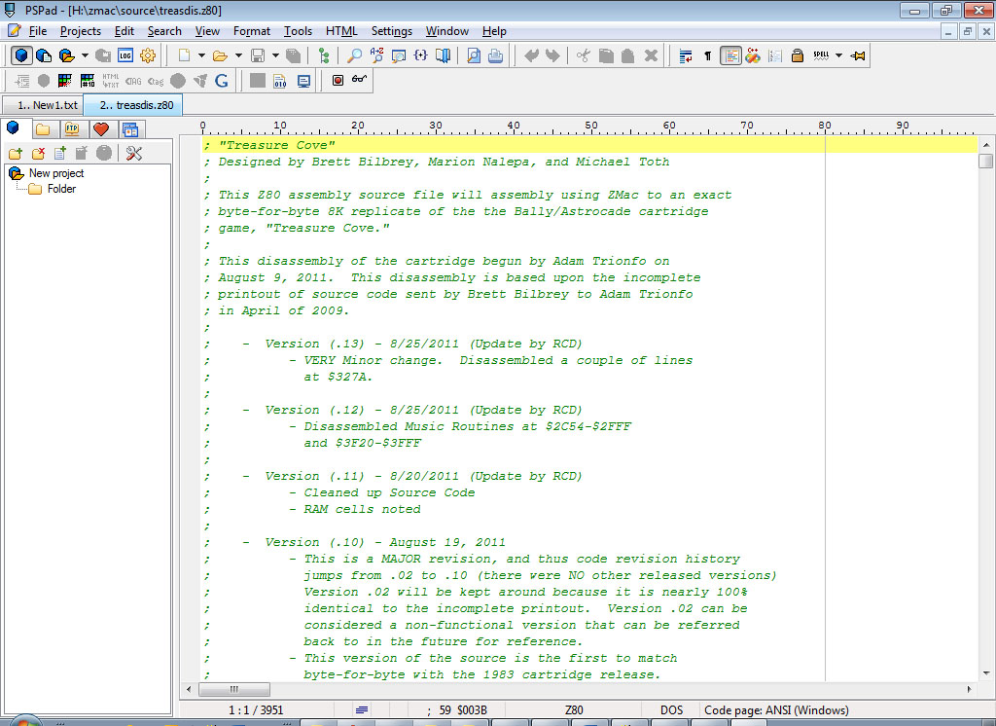Toggle the highlighted line numbers view button
996x726 pixels.
click(730, 55)
